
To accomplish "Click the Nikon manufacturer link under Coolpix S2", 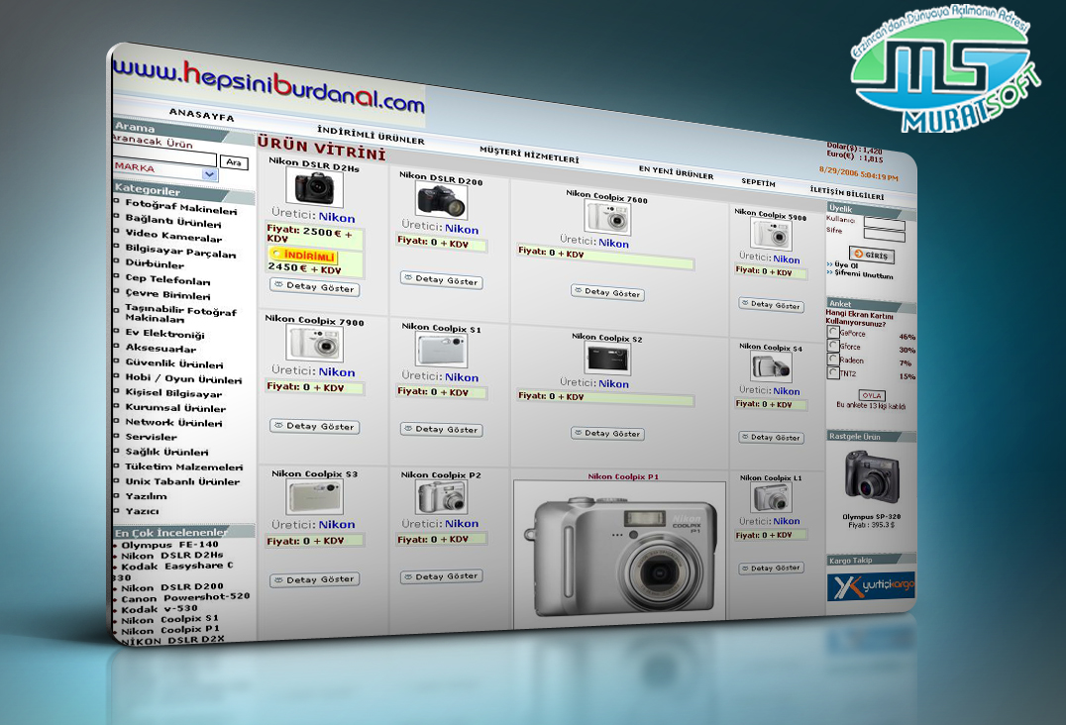I will click(613, 383).
